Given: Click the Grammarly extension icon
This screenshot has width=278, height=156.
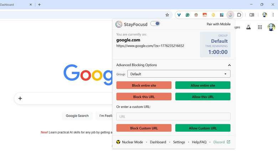Looking at the screenshot, I should pos(187,15).
